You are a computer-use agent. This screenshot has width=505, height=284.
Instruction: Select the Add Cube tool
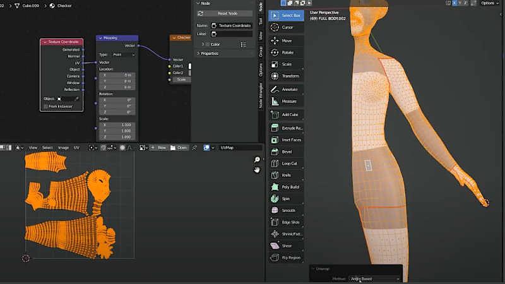[286, 115]
